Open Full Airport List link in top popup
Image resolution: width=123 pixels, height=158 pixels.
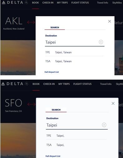52,72
